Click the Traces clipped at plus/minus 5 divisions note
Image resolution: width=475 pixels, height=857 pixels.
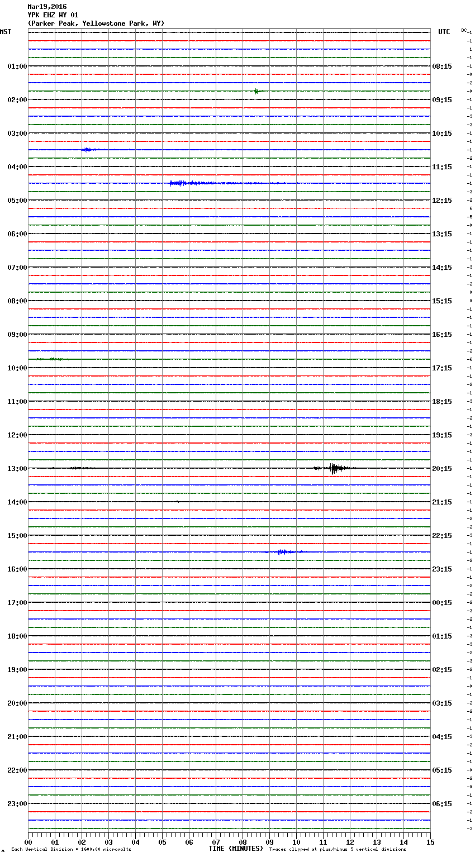[338, 850]
